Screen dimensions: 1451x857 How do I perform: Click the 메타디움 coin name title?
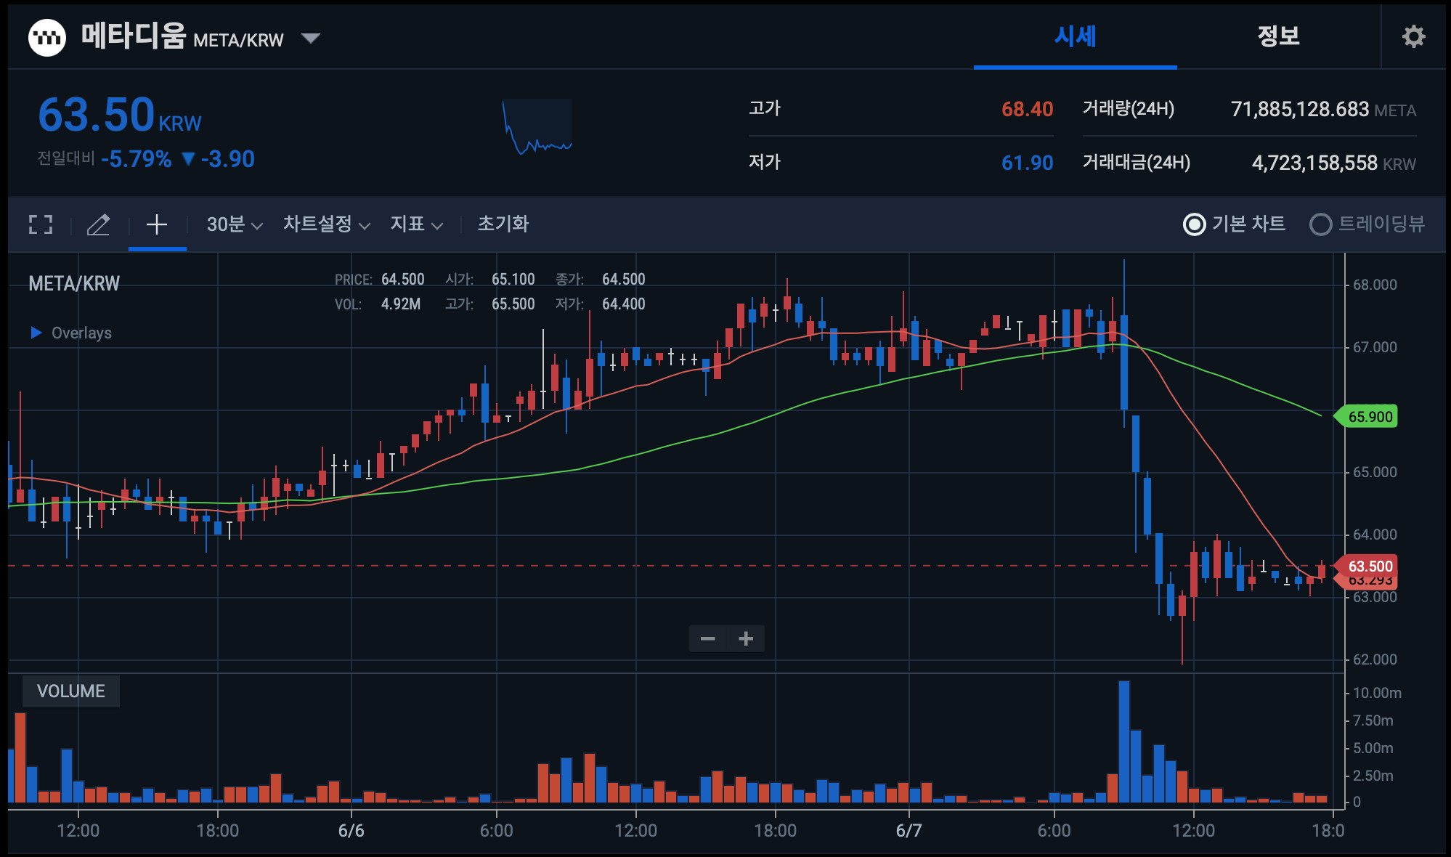134,36
